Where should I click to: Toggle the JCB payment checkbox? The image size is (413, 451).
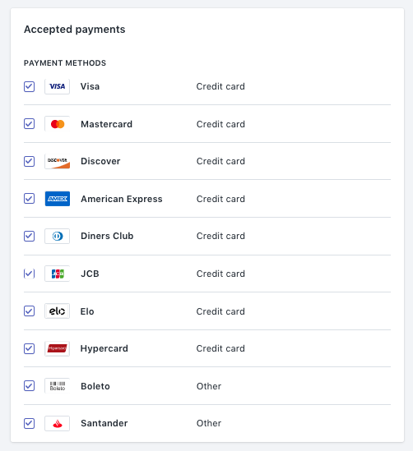point(29,274)
